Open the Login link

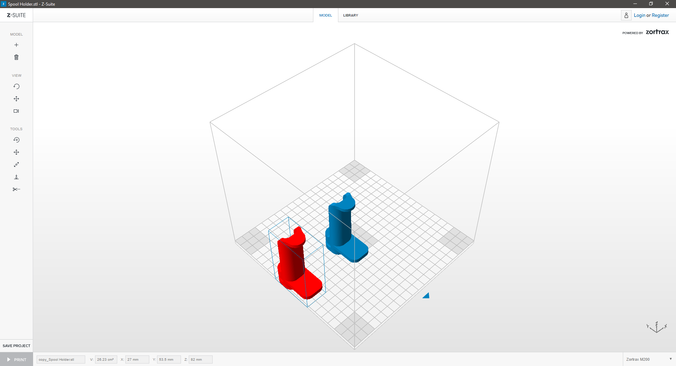639,15
